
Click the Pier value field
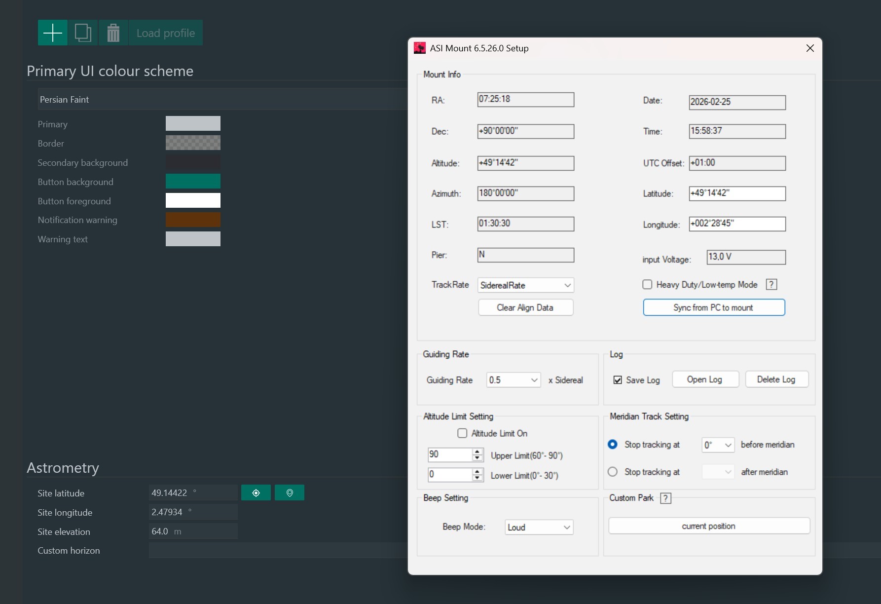[x=526, y=255]
